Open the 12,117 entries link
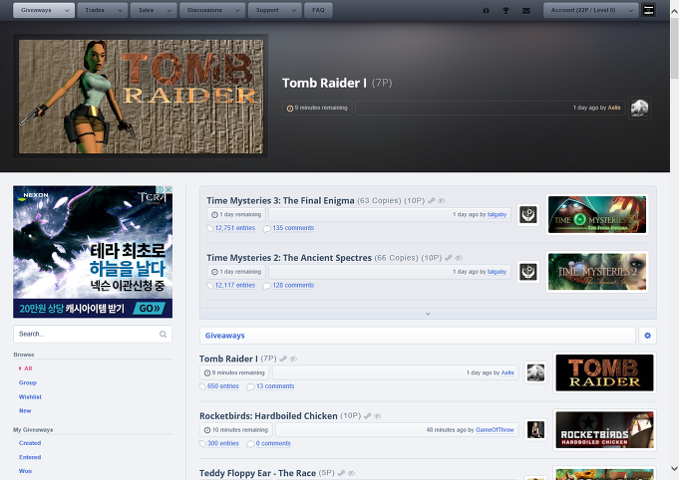Image resolution: width=679 pixels, height=480 pixels. (235, 286)
